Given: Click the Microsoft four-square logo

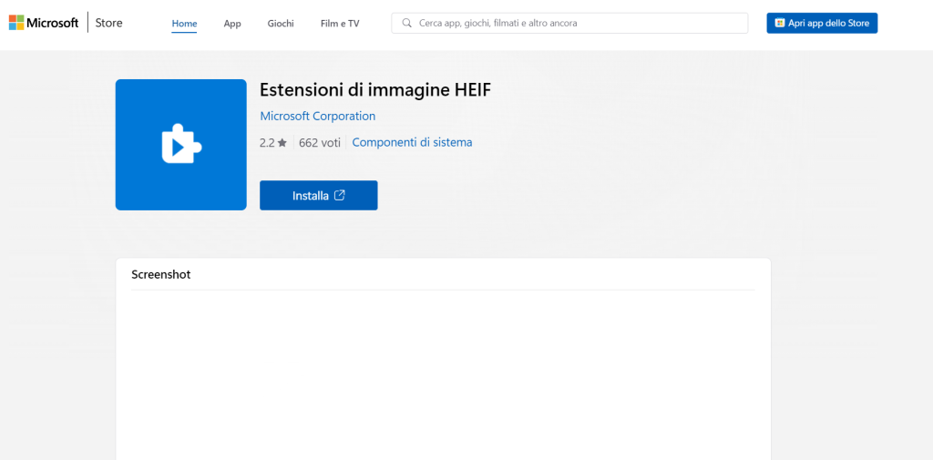Looking at the screenshot, I should pyautogui.click(x=15, y=23).
